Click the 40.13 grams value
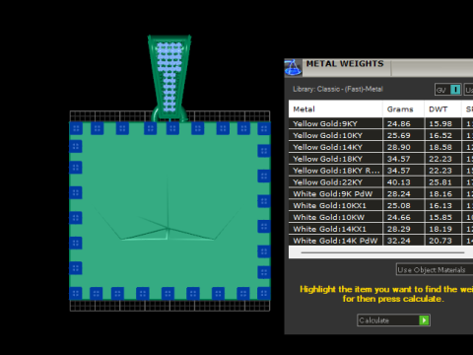The width and height of the screenshot is (473, 355). 399,182
